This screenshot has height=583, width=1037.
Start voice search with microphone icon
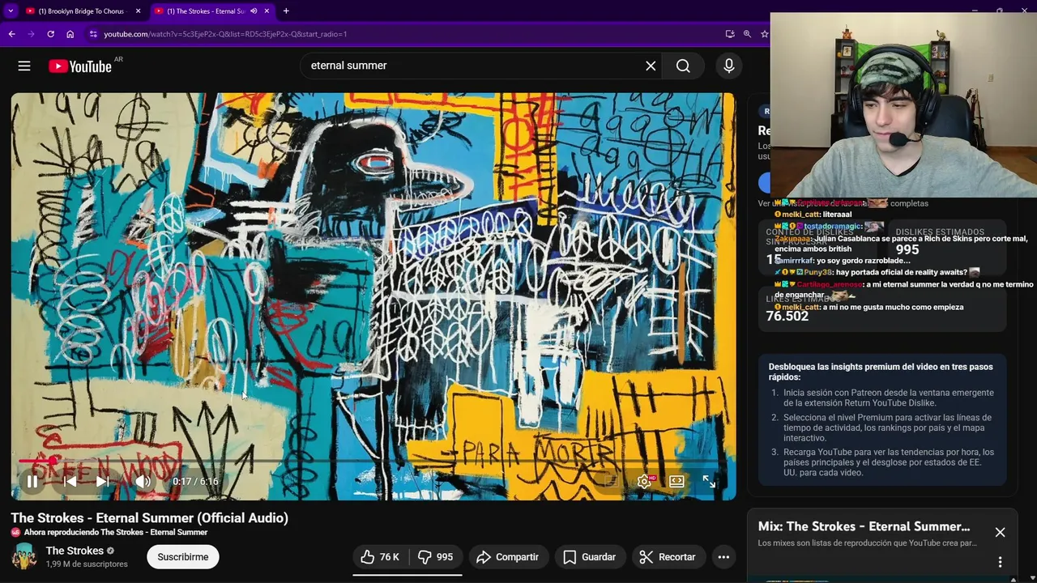tap(729, 66)
